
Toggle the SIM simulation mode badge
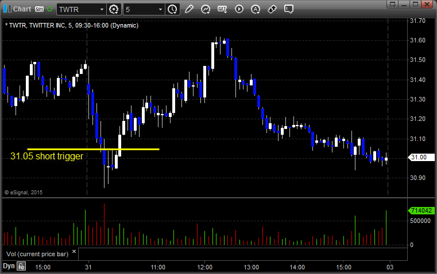(x=39, y=9)
